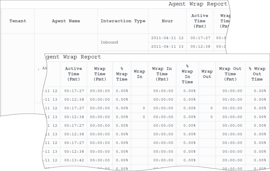This screenshot has width=270, height=171.
Task: Select the first 0 in Wrap In column
Action: 143,108
